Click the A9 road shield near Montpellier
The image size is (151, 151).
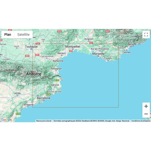click(x=71, y=51)
